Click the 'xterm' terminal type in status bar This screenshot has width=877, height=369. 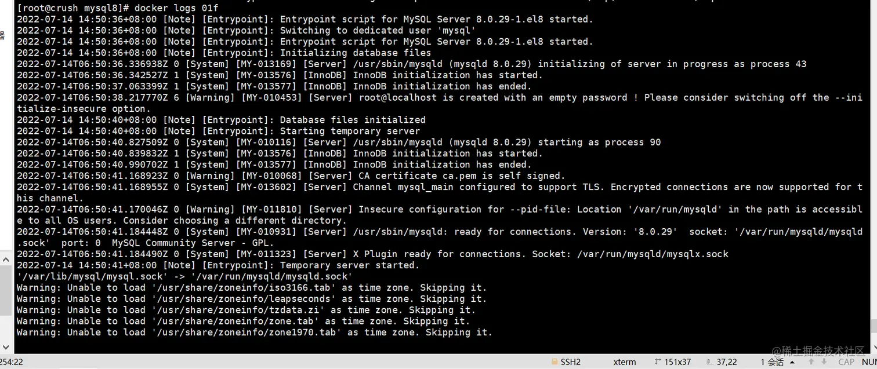[x=625, y=362]
